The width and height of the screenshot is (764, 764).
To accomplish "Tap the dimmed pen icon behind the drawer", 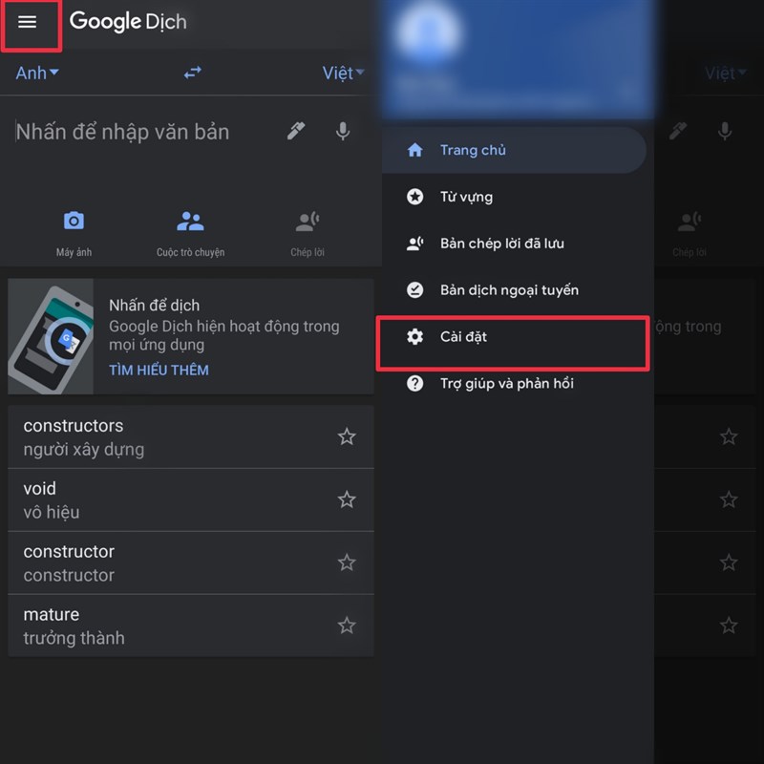I will (x=678, y=131).
